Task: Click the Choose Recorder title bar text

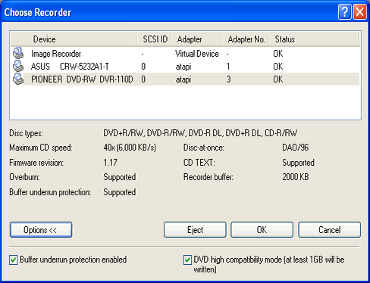Action: pyautogui.click(x=38, y=12)
